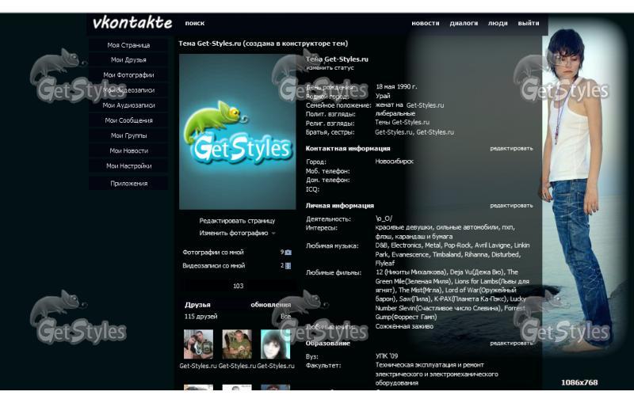
Task: Open second friend avatar thumbnail
Action: tap(237, 344)
